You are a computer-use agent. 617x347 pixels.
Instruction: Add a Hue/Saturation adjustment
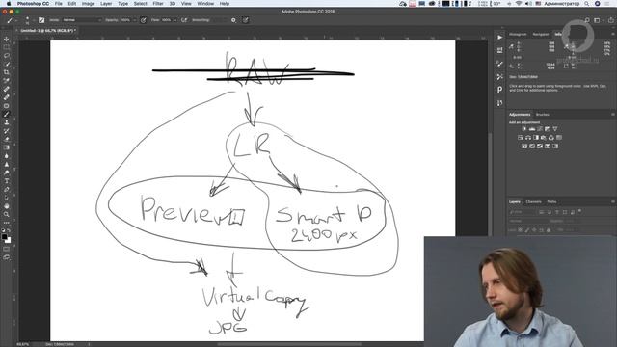(521, 137)
